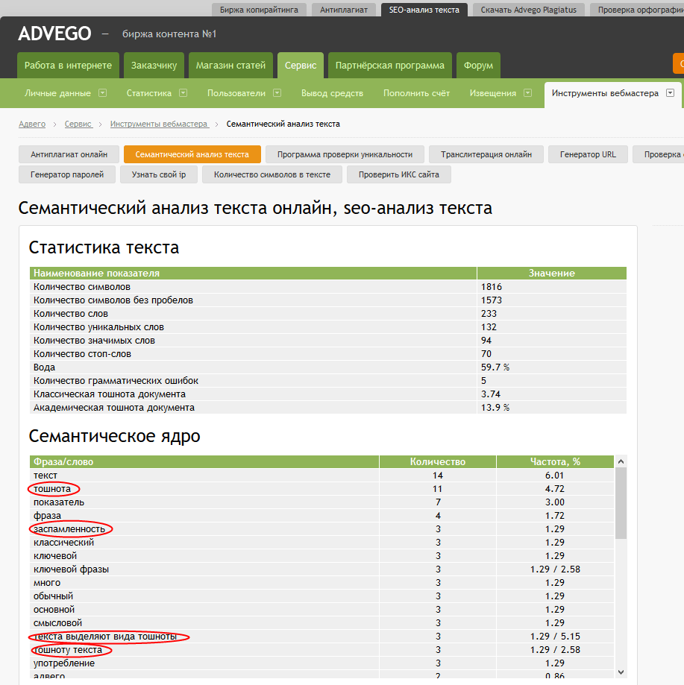Click the semantic core table's scrollbar thumb
Screen dimensions: 684x685
(621, 503)
